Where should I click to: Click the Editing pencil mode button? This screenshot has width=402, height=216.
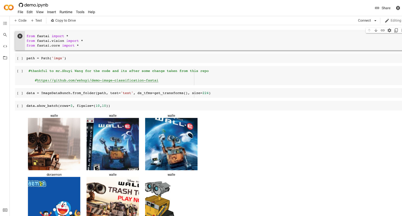[393, 21]
